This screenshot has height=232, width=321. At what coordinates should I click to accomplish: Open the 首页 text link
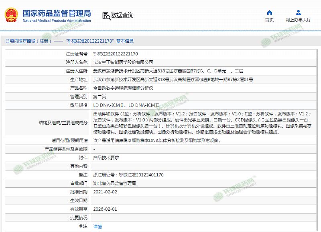(269, 20)
